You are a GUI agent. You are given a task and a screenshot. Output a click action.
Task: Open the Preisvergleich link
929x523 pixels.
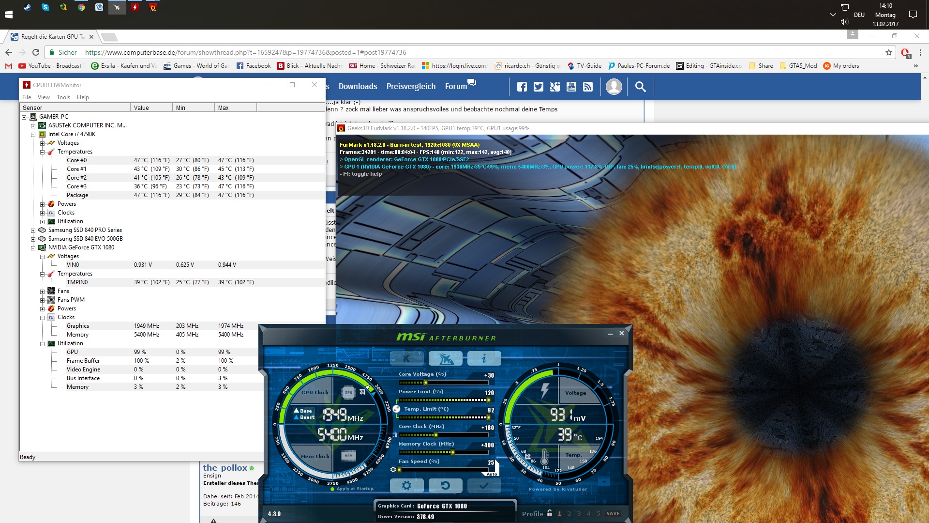click(411, 87)
